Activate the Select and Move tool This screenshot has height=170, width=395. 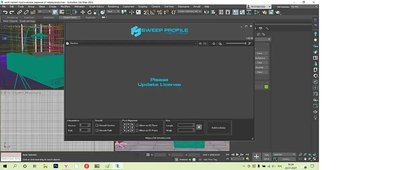83,12
